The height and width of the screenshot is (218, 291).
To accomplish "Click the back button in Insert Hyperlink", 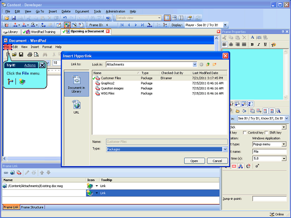I will (x=201, y=64).
